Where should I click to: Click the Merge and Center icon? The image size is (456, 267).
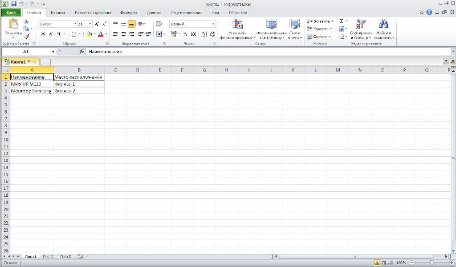pyautogui.click(x=159, y=34)
